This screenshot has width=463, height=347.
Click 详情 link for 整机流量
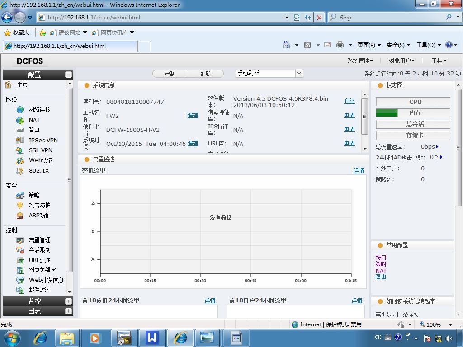click(x=359, y=170)
